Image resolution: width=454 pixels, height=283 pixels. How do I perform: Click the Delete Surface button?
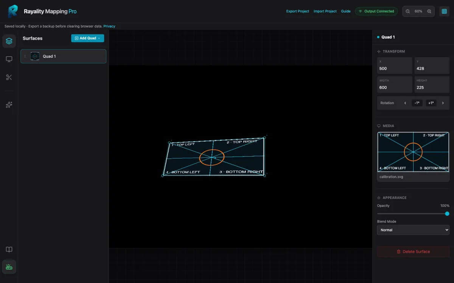[x=413, y=252]
